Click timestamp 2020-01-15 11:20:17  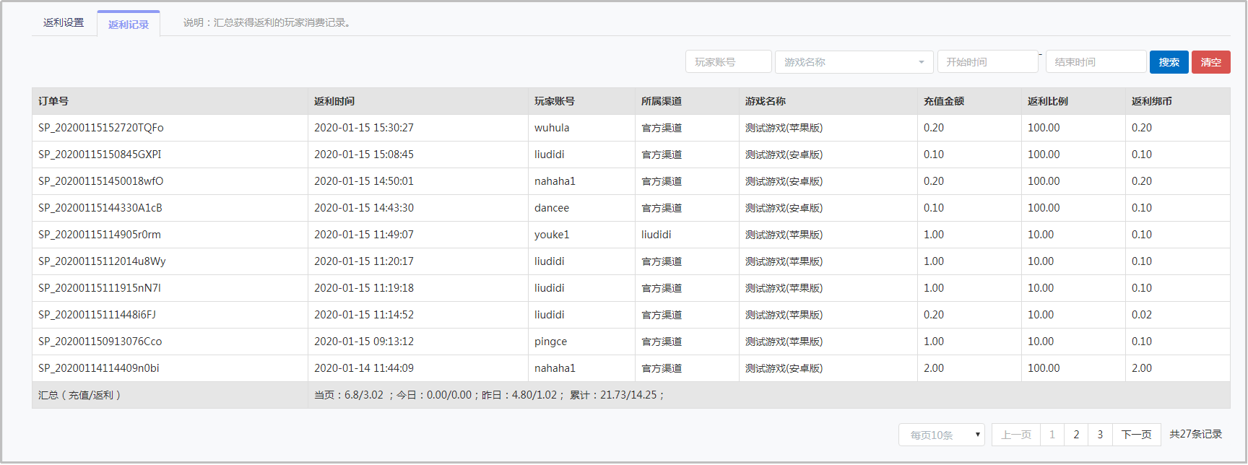(364, 261)
